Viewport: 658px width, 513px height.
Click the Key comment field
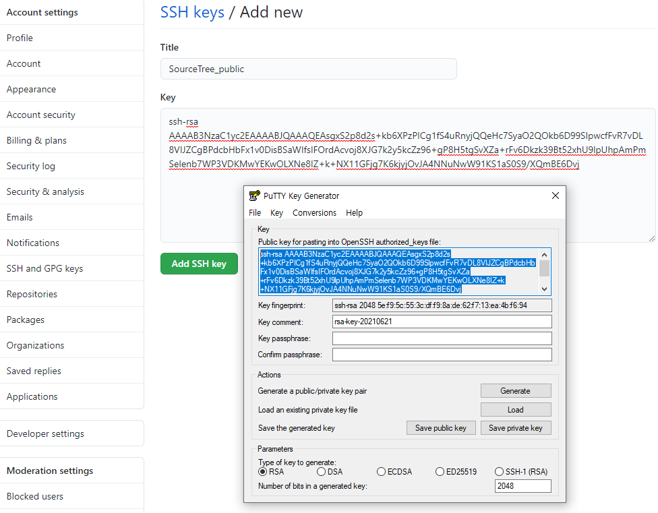click(x=442, y=322)
